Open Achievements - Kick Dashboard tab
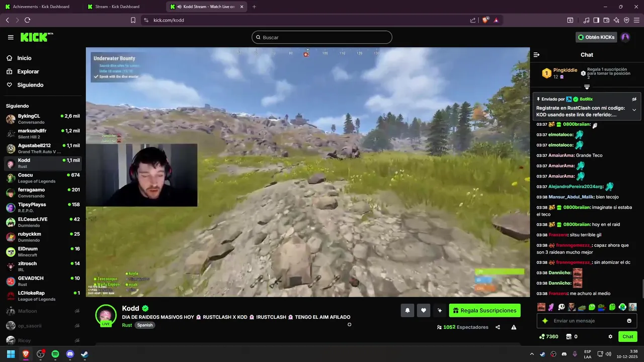 coord(41,7)
